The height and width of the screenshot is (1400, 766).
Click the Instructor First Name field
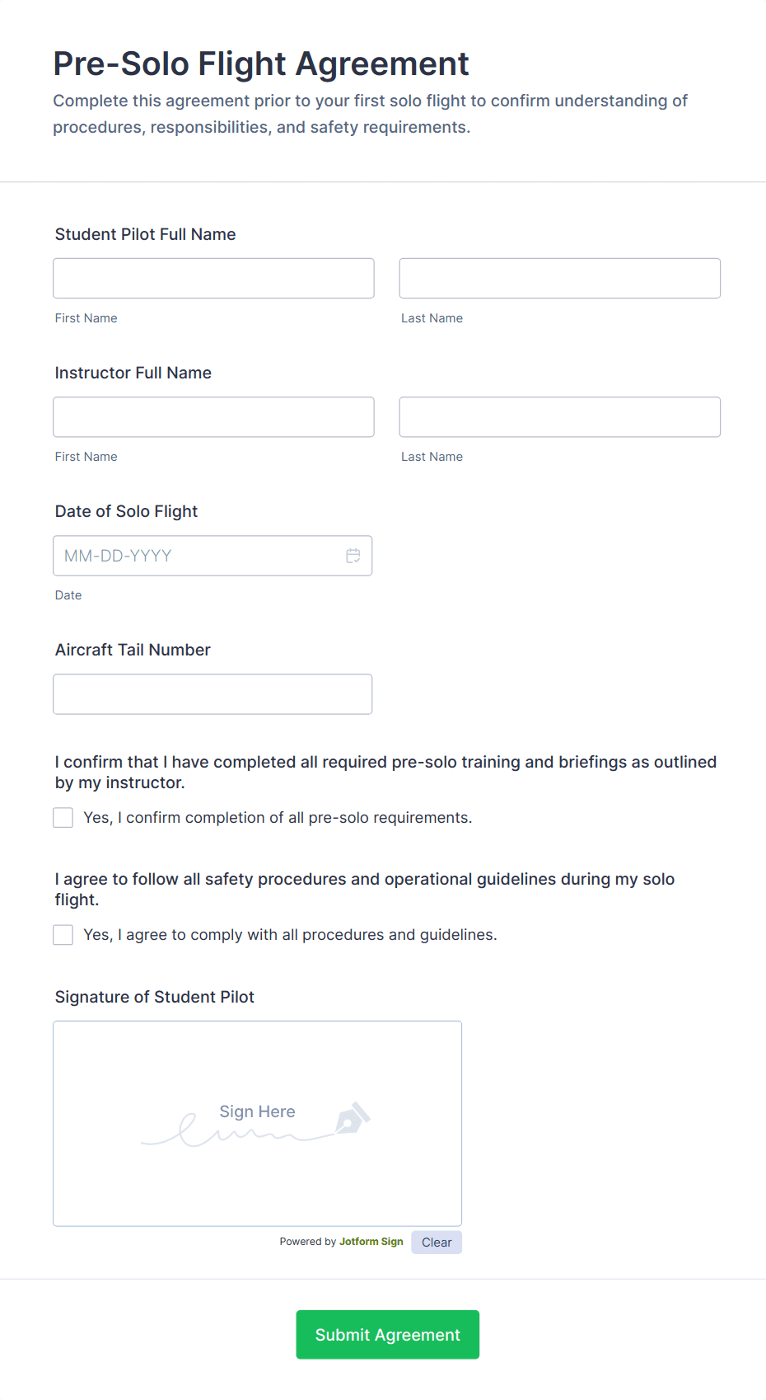213,416
